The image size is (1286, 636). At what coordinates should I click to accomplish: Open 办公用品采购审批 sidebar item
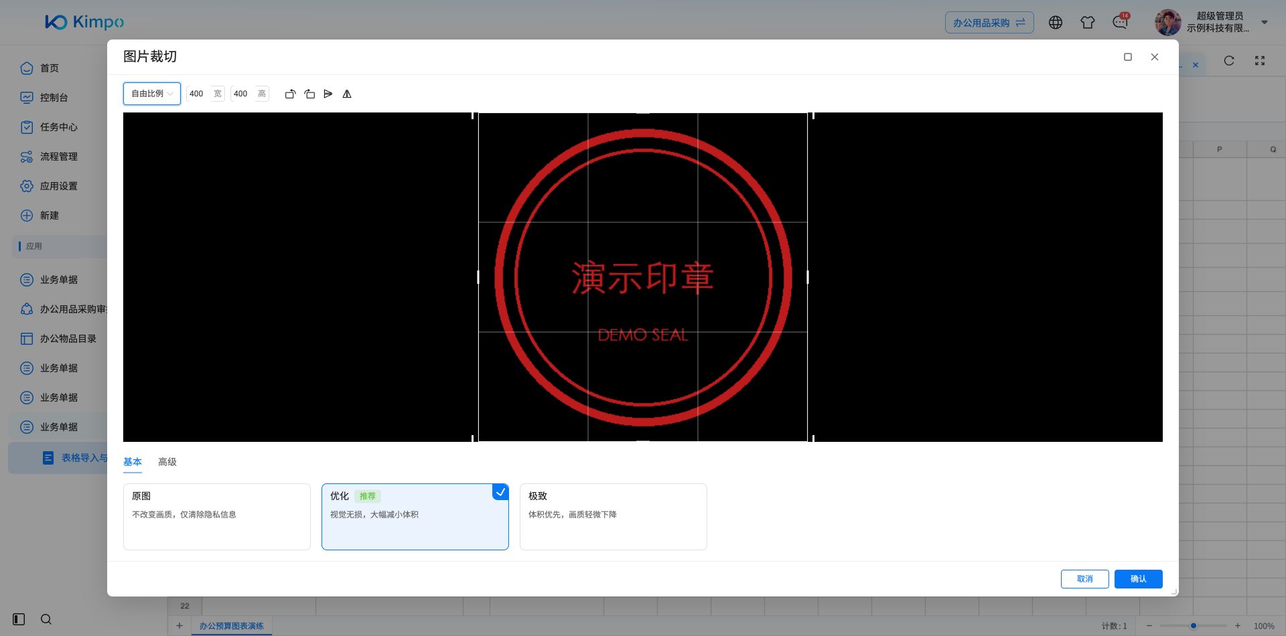64,309
